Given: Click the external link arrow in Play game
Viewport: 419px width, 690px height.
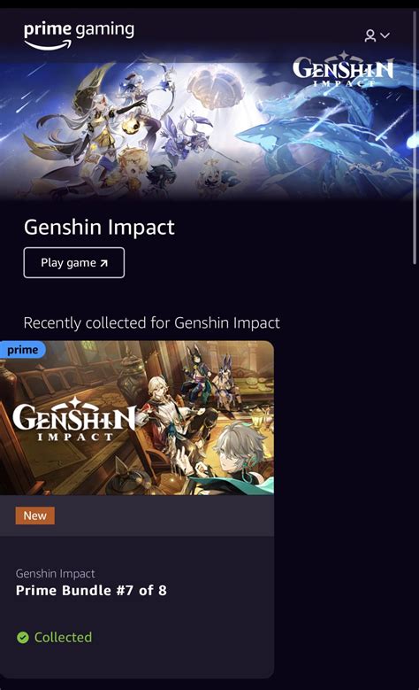Looking at the screenshot, I should tap(103, 263).
